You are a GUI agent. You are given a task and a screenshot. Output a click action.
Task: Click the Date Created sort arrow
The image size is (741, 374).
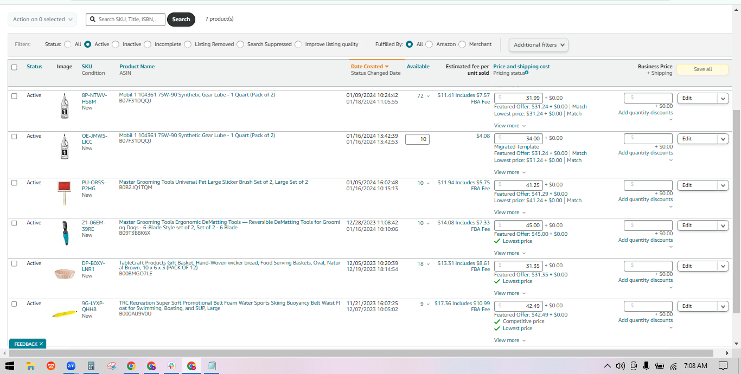[387, 67]
